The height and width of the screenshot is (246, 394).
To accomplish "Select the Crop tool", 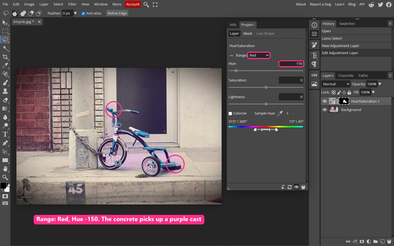I will [5, 57].
